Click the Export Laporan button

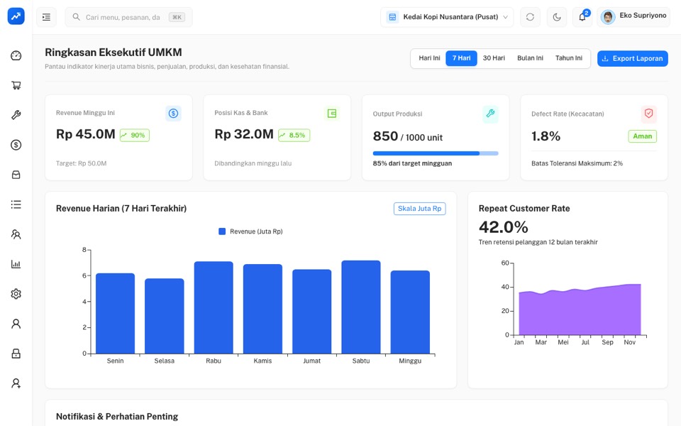pyautogui.click(x=632, y=59)
